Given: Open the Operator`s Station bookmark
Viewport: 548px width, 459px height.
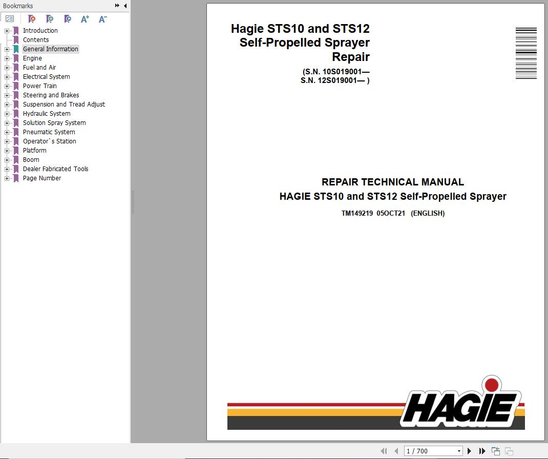Looking at the screenshot, I should [x=49, y=141].
